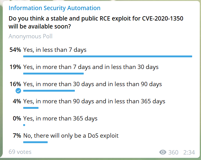Click the 360 views counter
The width and height of the screenshot is (201, 160).
coord(173,152)
